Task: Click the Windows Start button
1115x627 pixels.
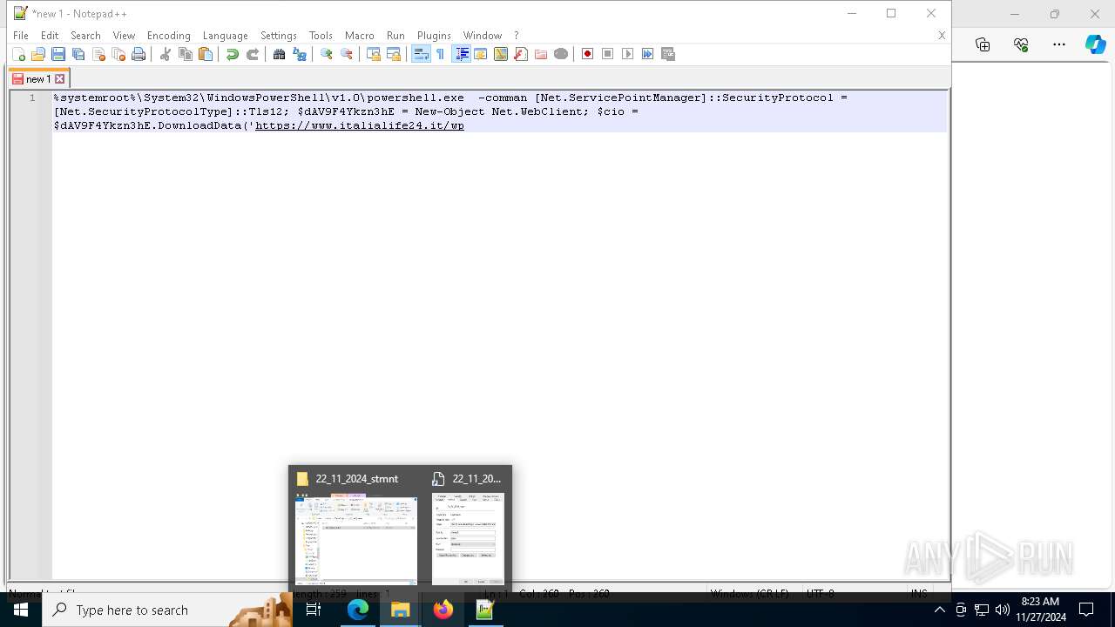Action: [x=21, y=610]
